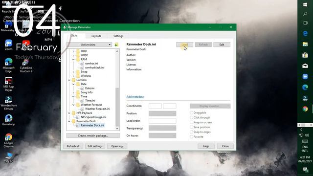The height and width of the screenshot is (176, 313).
Task: Open Zoom from the taskbar
Action: (x=305, y=77)
